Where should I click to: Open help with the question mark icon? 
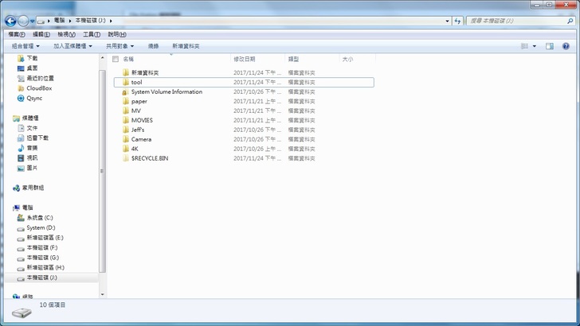[x=566, y=46]
